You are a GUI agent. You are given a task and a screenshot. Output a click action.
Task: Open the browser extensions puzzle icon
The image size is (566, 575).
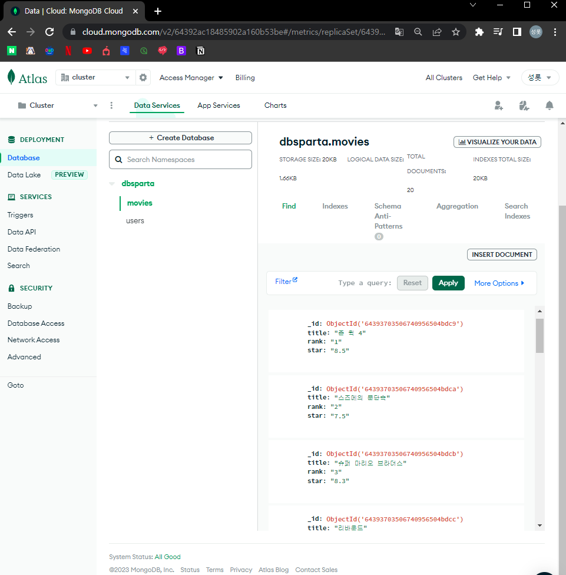(x=479, y=32)
